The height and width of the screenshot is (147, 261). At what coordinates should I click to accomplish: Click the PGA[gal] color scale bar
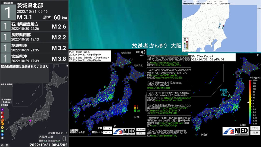[250, 102]
